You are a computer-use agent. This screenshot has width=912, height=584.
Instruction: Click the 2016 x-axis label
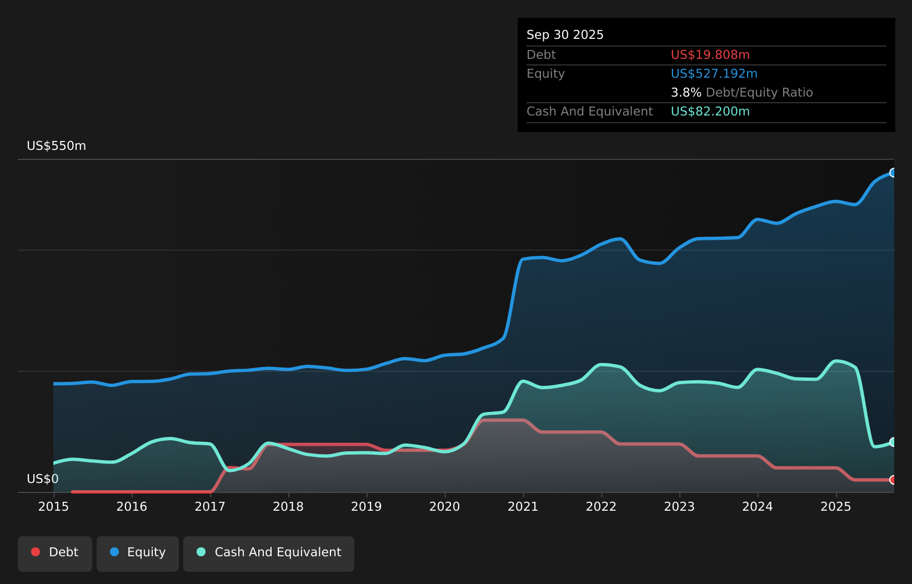click(x=132, y=507)
